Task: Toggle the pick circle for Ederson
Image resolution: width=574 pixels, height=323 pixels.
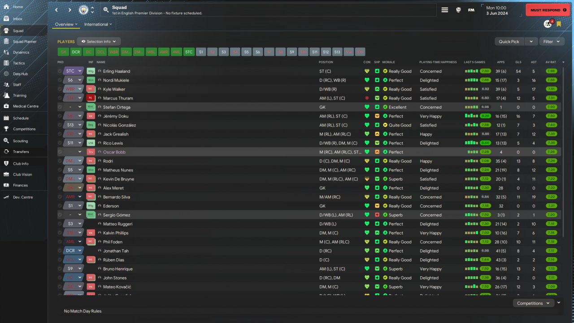Action: pyautogui.click(x=60, y=205)
